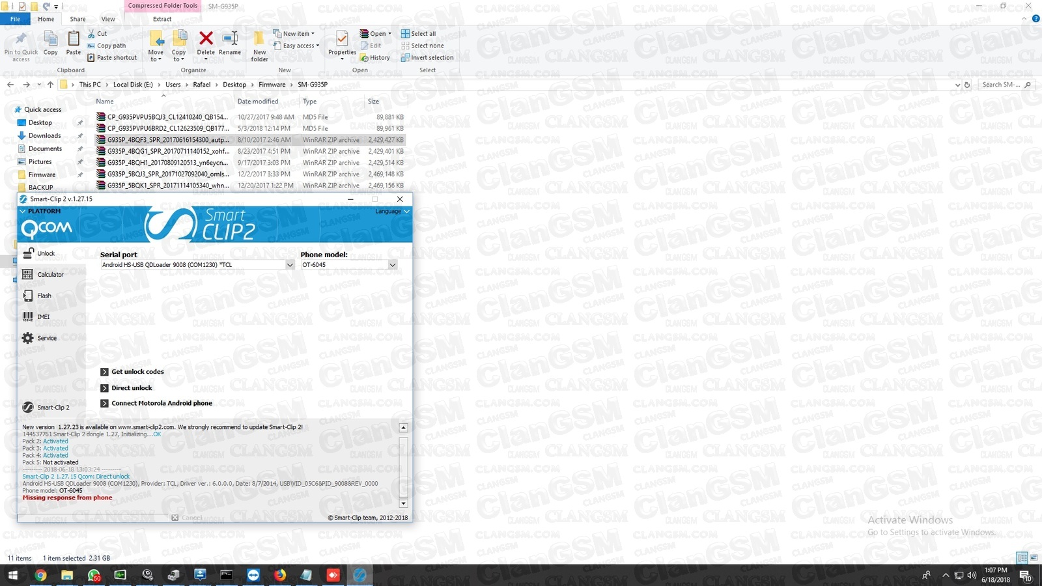This screenshot has height=586, width=1042.
Task: Open the Easy access dropdown
Action: click(x=296, y=46)
